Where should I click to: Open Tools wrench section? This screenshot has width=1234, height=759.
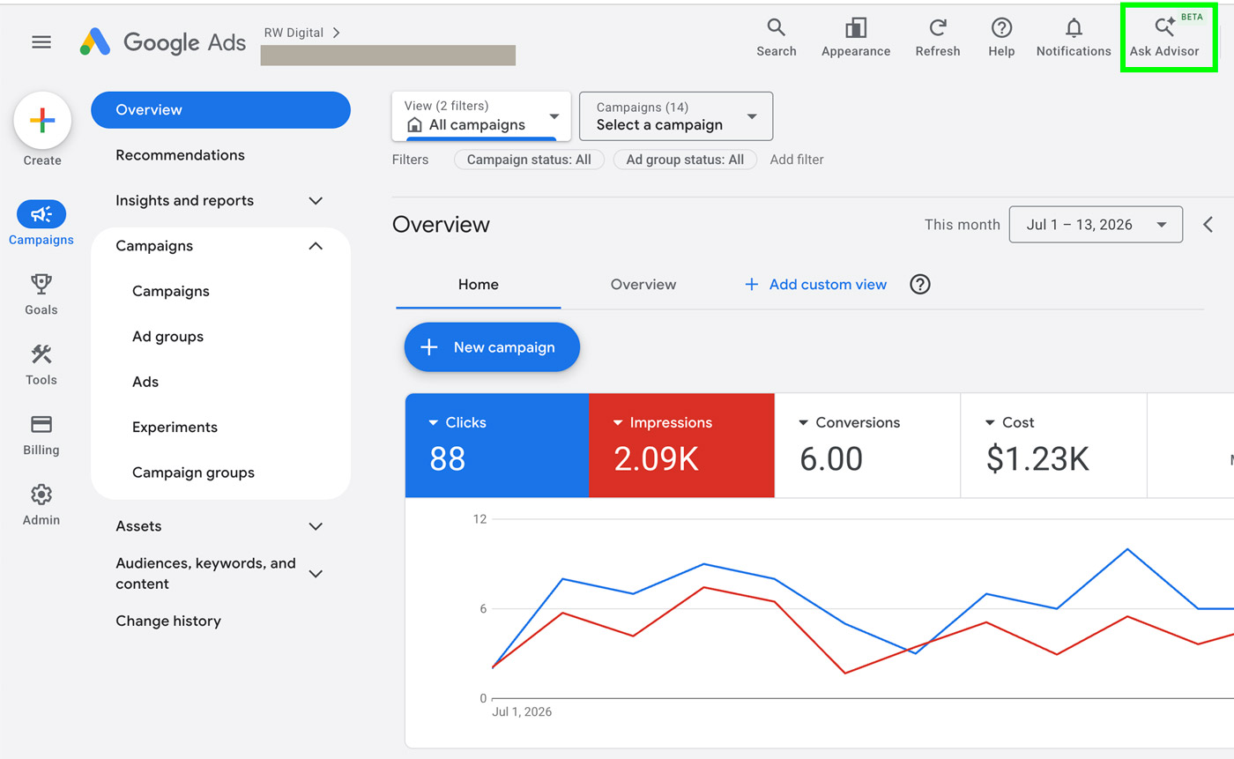[x=41, y=364]
